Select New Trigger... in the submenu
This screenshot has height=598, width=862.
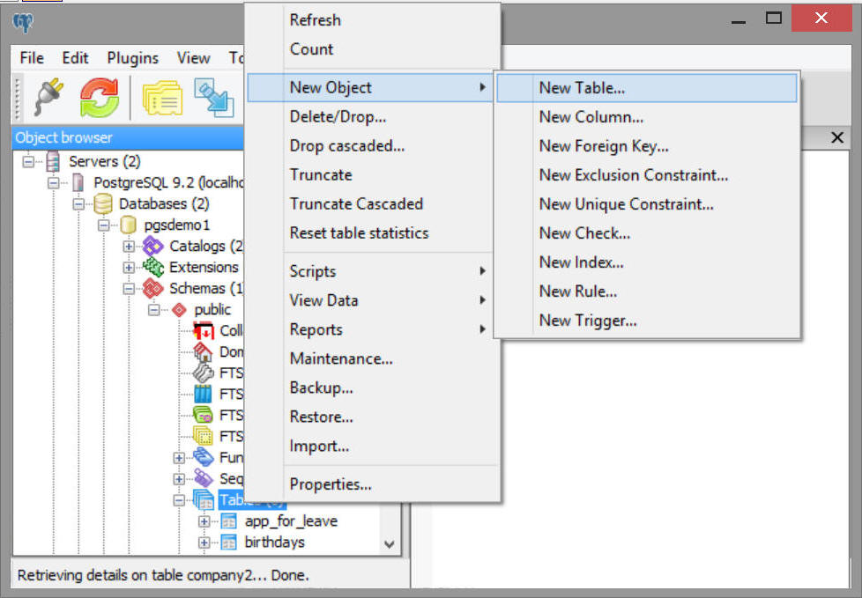click(587, 321)
